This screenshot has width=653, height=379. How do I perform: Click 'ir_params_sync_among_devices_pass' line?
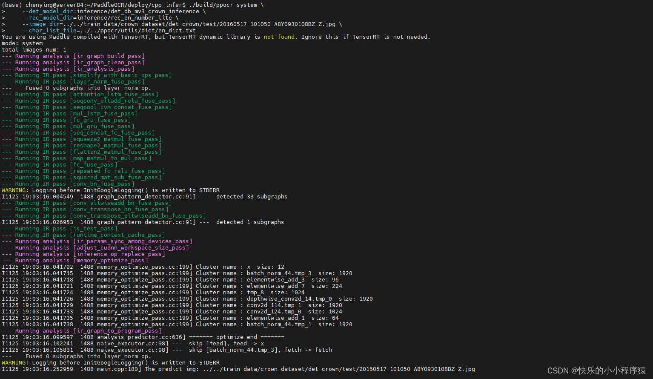click(x=97, y=241)
